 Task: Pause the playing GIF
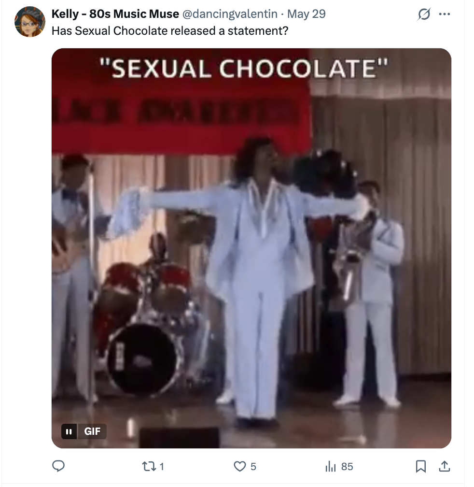pyautogui.click(x=69, y=431)
